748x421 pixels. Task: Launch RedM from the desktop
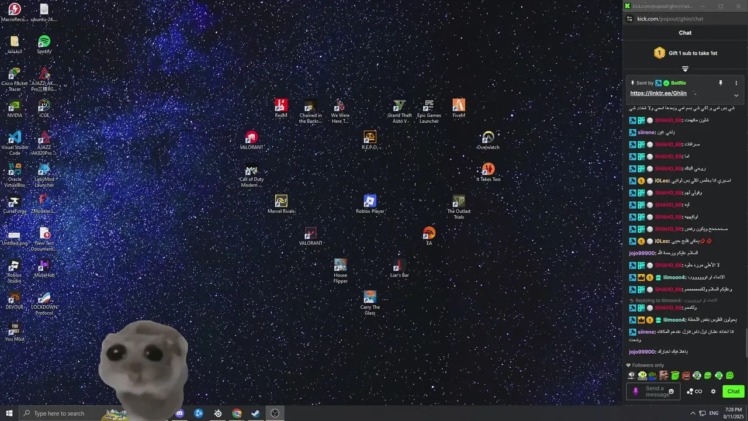click(281, 108)
